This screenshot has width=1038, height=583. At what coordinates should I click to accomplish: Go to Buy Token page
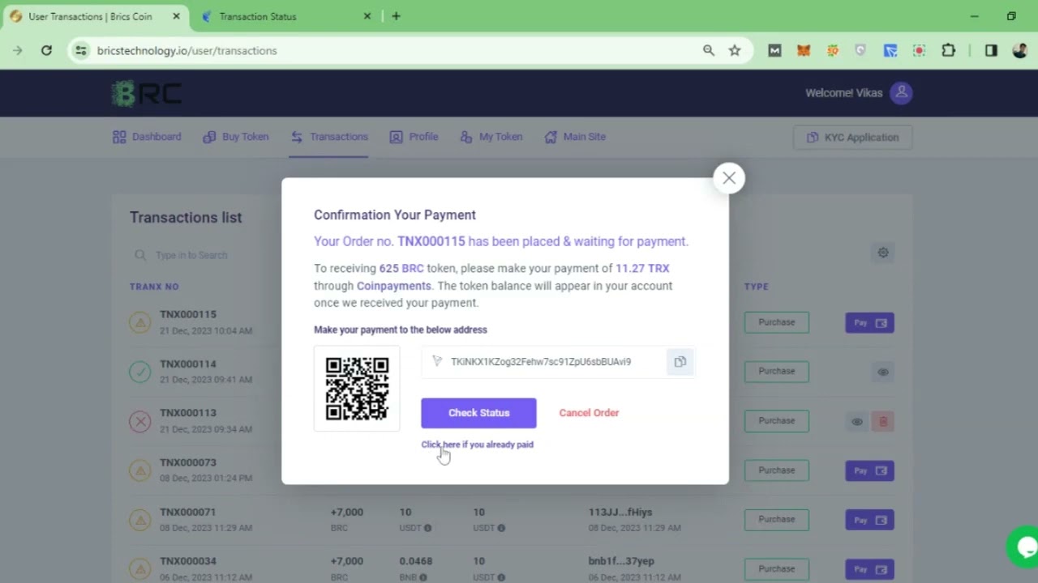point(236,137)
